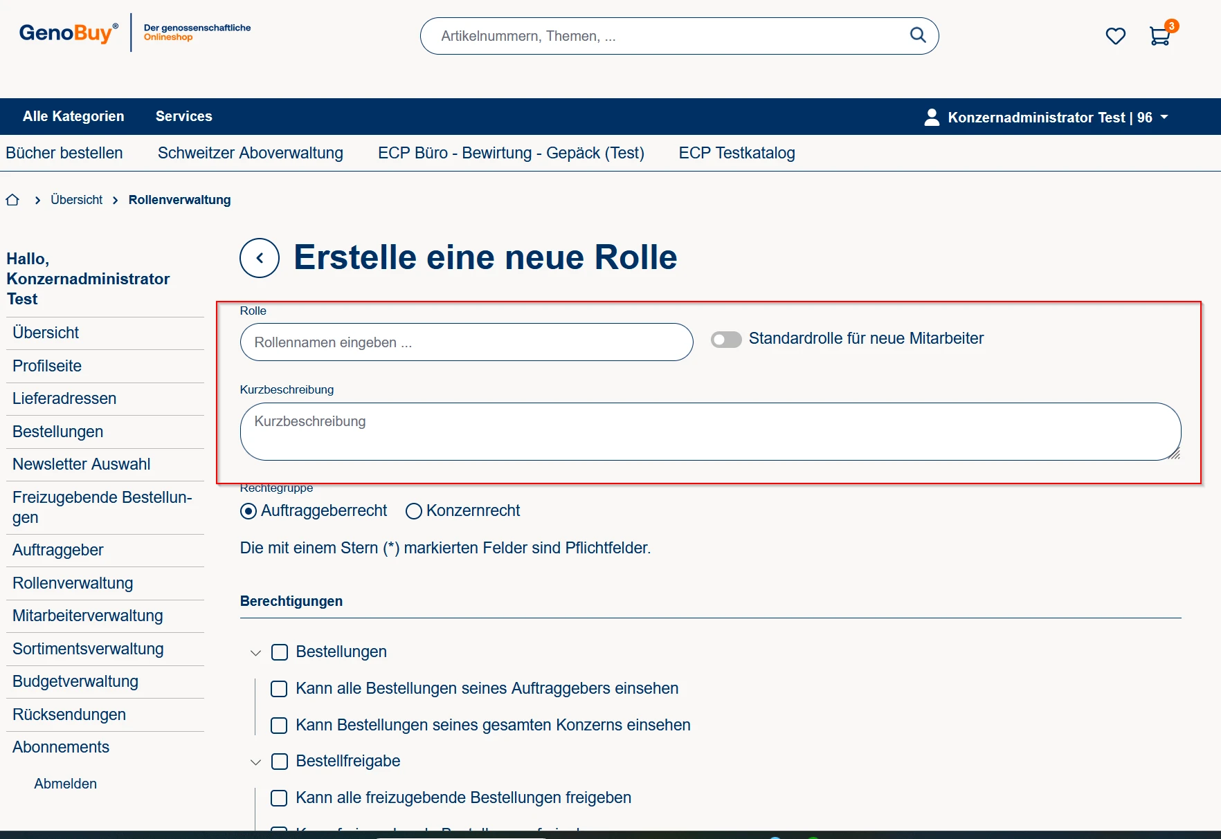
Task: Click the user profile icon in navbar
Action: point(932,118)
